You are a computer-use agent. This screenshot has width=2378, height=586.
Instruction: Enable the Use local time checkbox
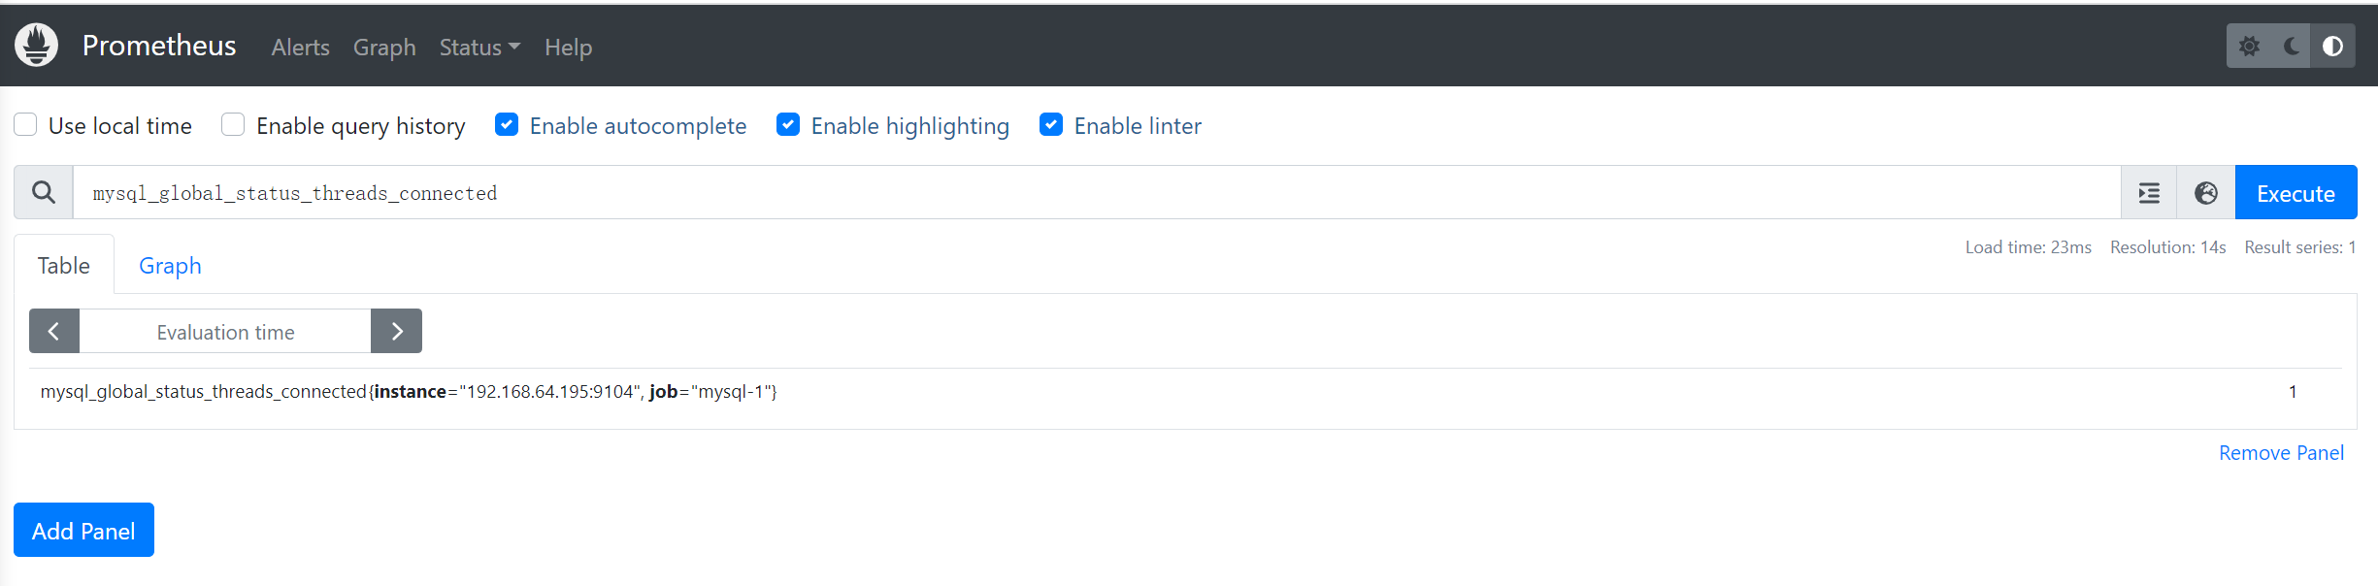coord(26,125)
